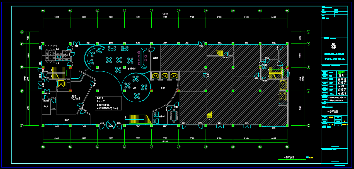Select the middle elevator of three
The width and height of the screenshot is (354, 169).
[x=165, y=76]
